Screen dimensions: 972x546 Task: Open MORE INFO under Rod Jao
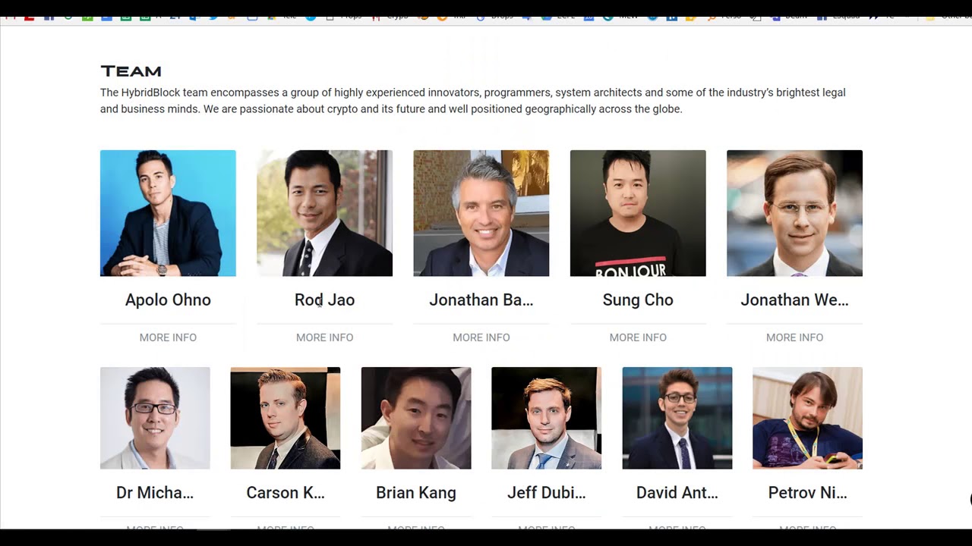[324, 337]
